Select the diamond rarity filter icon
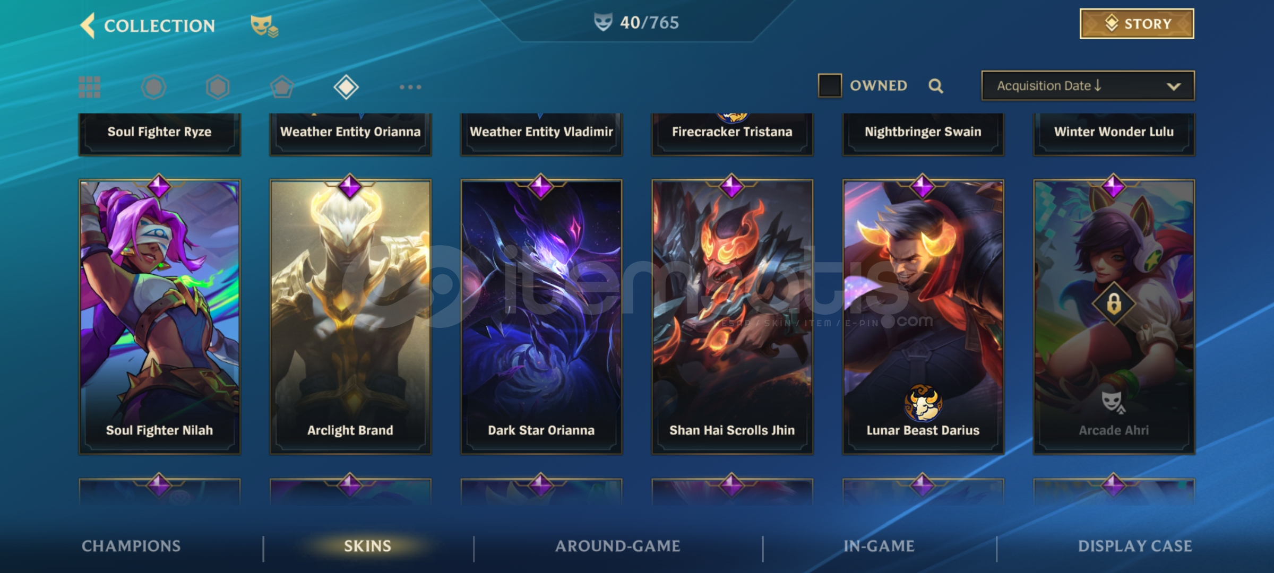1274x573 pixels. pos(346,87)
